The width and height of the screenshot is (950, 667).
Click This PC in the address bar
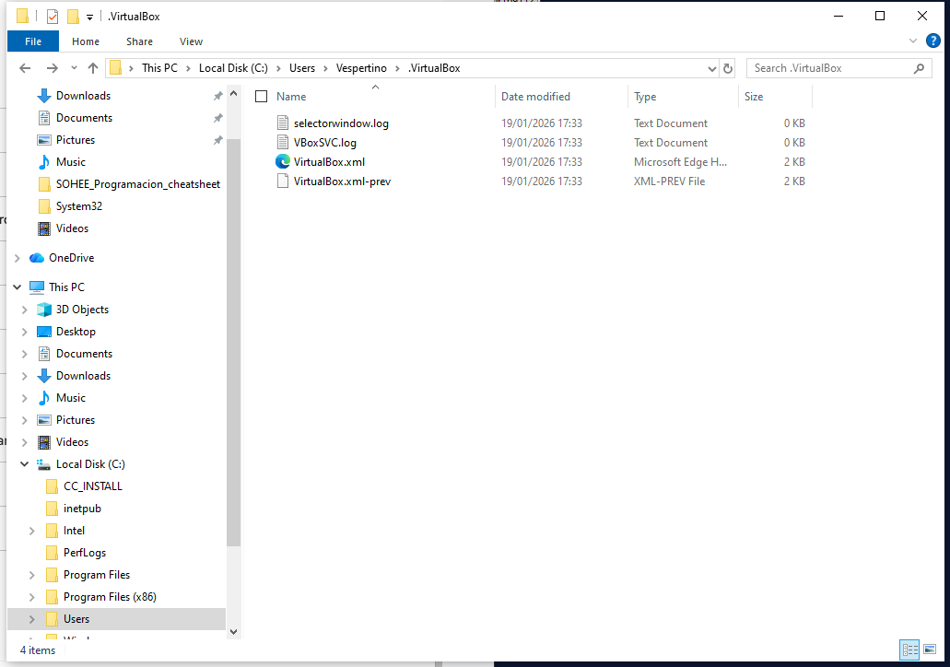pyautogui.click(x=160, y=68)
